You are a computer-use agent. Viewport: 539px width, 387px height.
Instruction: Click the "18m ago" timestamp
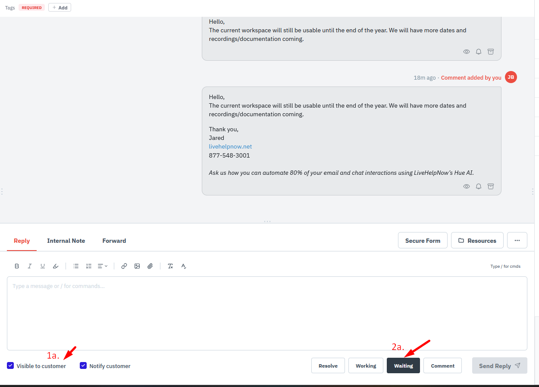(425, 78)
